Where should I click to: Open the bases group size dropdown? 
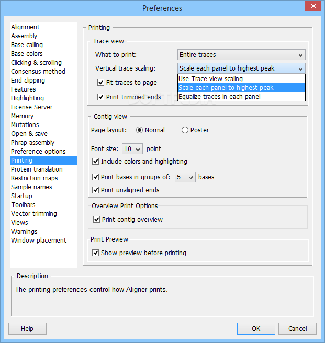pyautogui.click(x=185, y=177)
